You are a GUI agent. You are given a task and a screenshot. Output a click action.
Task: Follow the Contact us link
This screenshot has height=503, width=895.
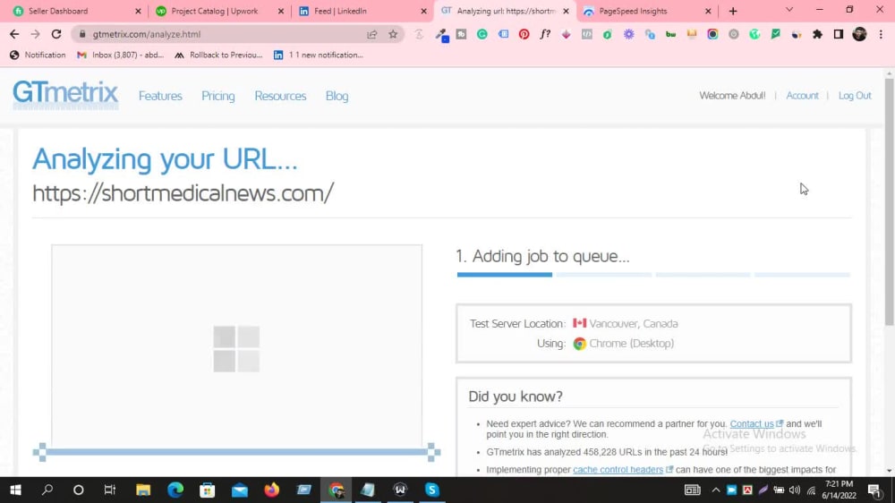pos(752,423)
